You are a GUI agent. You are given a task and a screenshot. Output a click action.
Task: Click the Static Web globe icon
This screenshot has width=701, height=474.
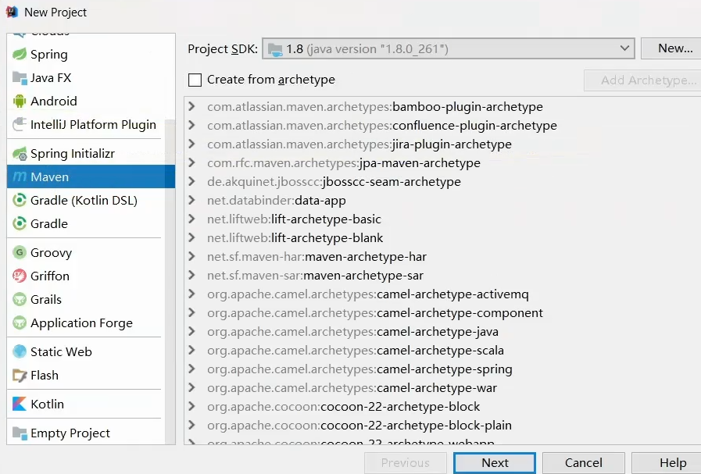(20, 351)
